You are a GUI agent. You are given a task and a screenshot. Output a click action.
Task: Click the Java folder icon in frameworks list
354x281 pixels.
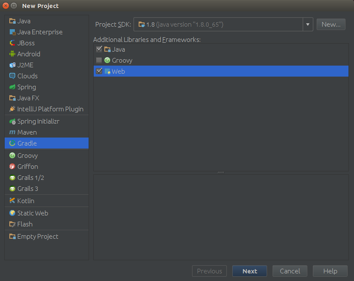click(x=107, y=49)
